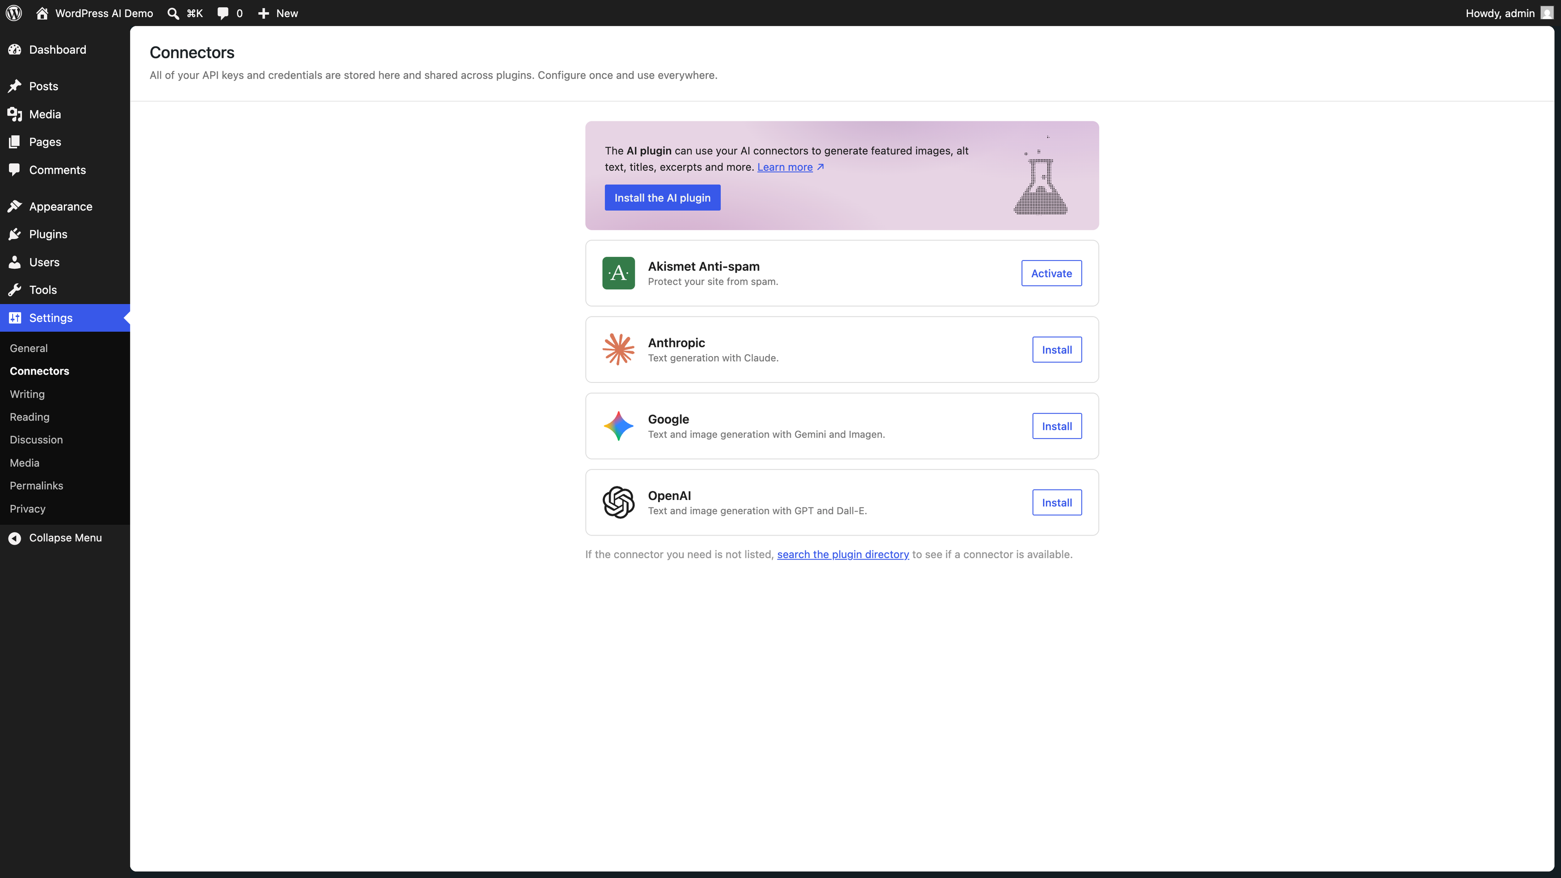Click the flask illustration in the AI banner
The height and width of the screenshot is (878, 1561).
click(1041, 176)
